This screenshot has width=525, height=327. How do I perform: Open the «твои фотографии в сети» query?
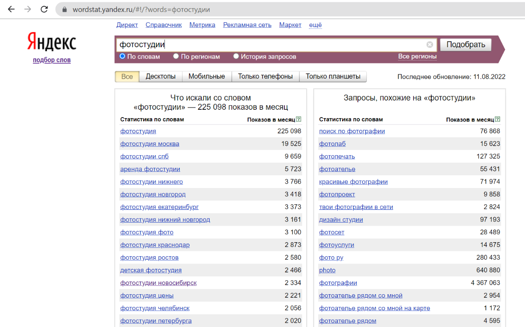coord(356,207)
